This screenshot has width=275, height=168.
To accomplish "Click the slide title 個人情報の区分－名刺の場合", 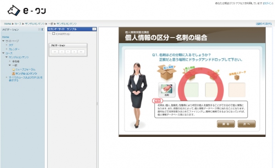I will 166,38.
